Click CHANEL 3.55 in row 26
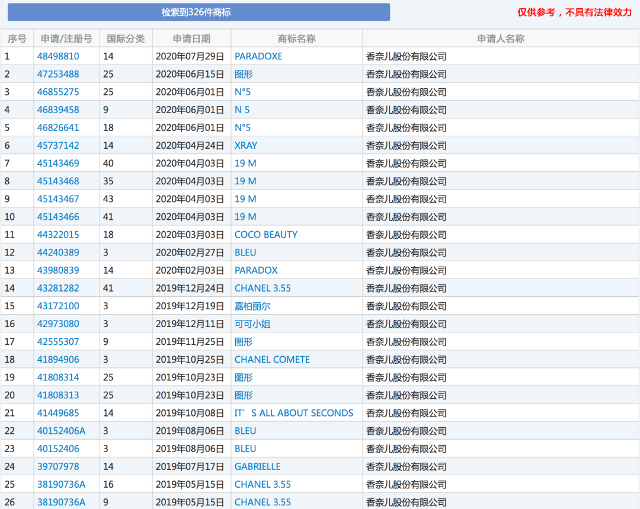This screenshot has width=640, height=509. click(263, 502)
